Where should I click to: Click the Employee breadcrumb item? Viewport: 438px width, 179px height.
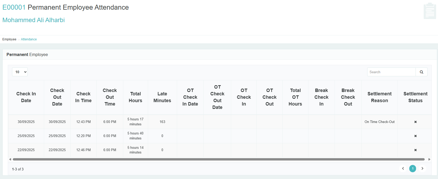(x=9, y=39)
